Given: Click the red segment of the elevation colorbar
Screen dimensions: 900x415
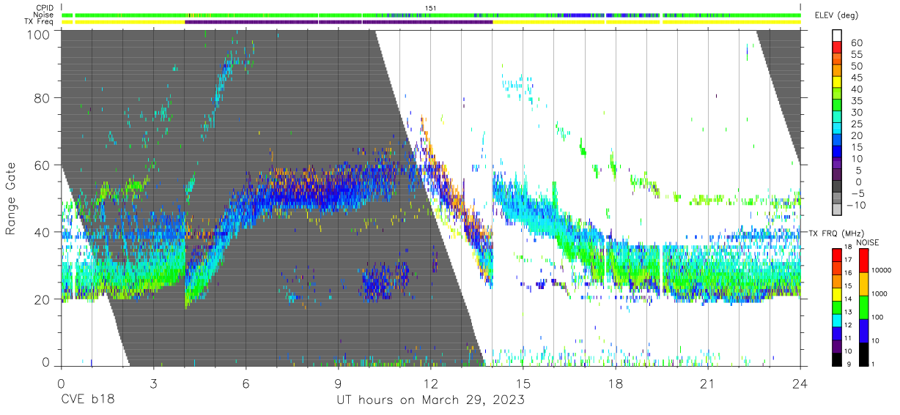Looking at the screenshot, I should 838,47.
